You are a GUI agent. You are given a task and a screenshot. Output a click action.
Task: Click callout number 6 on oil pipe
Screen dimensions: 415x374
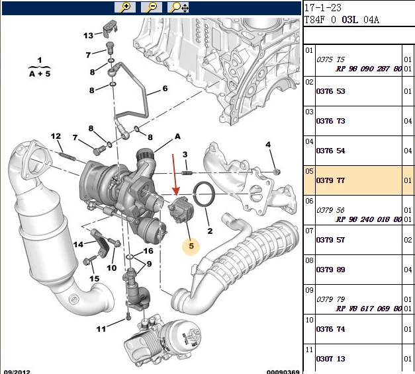(165, 89)
